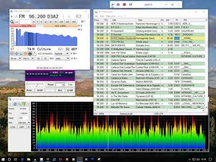216x162 pixels.
Task: Click the zoom magnifier icon in spectral scan toolbar
Action: (x=19, y=104)
